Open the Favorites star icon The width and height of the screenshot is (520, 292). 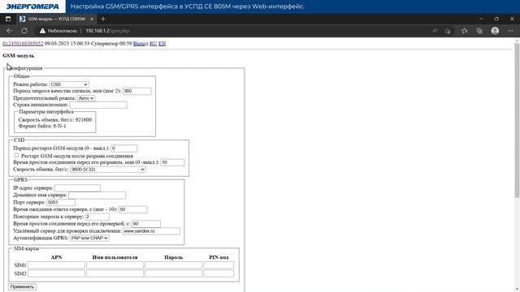pos(464,31)
